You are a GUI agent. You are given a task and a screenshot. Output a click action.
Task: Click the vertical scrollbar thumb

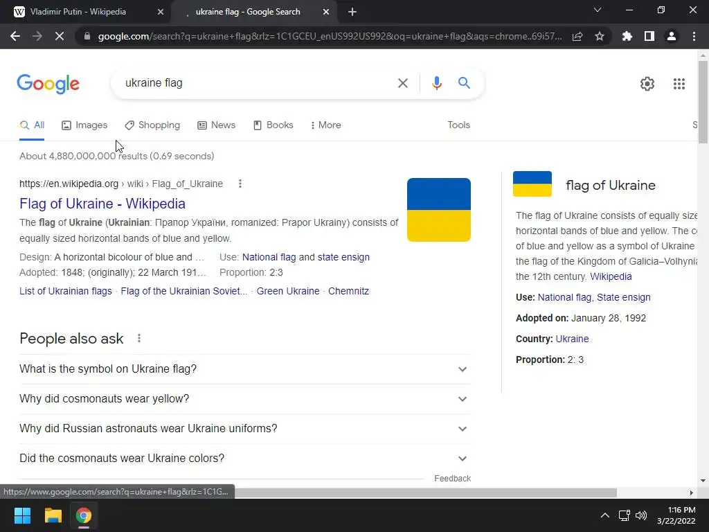pos(703,102)
